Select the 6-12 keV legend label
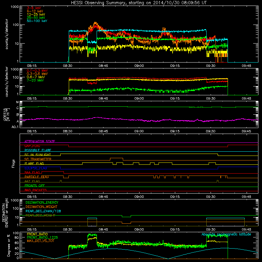This screenshot has width=262, height=262. pyautogui.click(x=35, y=11)
